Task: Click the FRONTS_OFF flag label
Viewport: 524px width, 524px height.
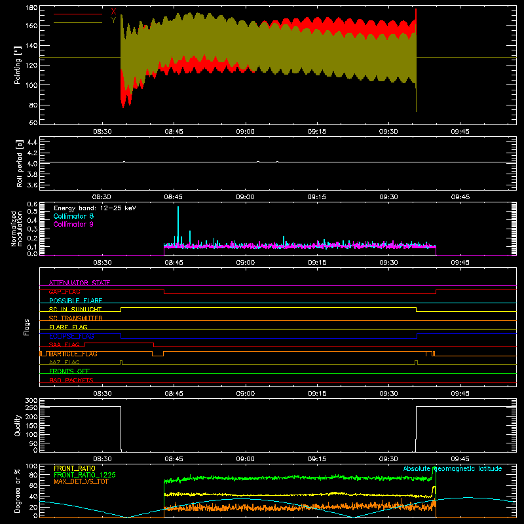Action: pos(69,371)
